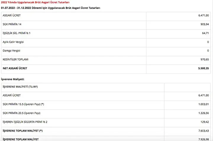
Task: Click the 970,65 deductions total value
Action: pos(204,60)
